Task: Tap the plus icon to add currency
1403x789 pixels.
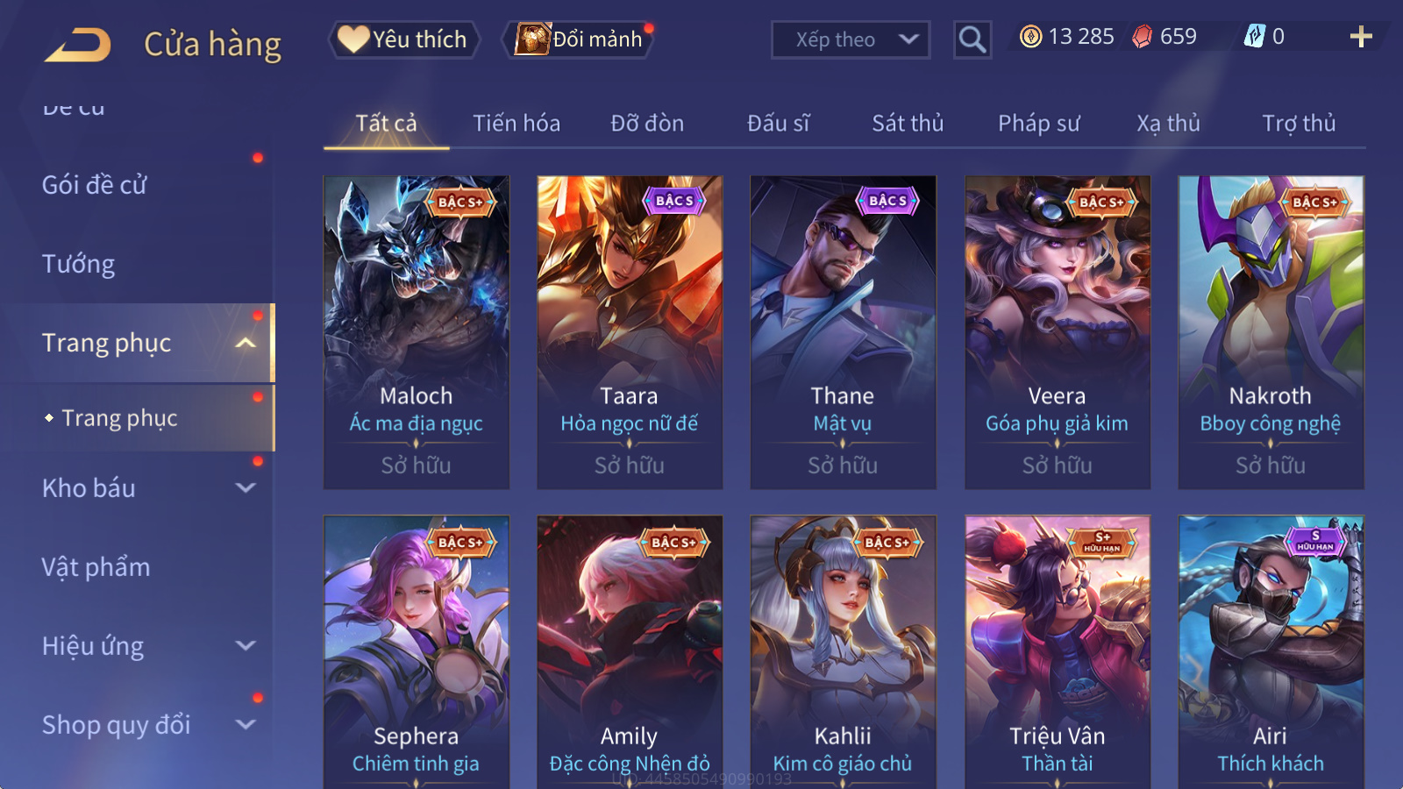Action: [x=1361, y=37]
